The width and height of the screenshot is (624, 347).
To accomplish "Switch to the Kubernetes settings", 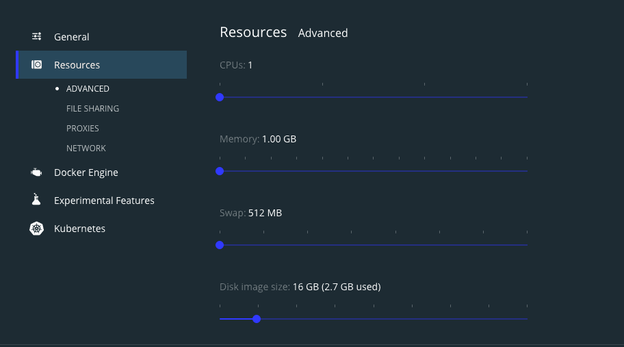I will coord(79,229).
